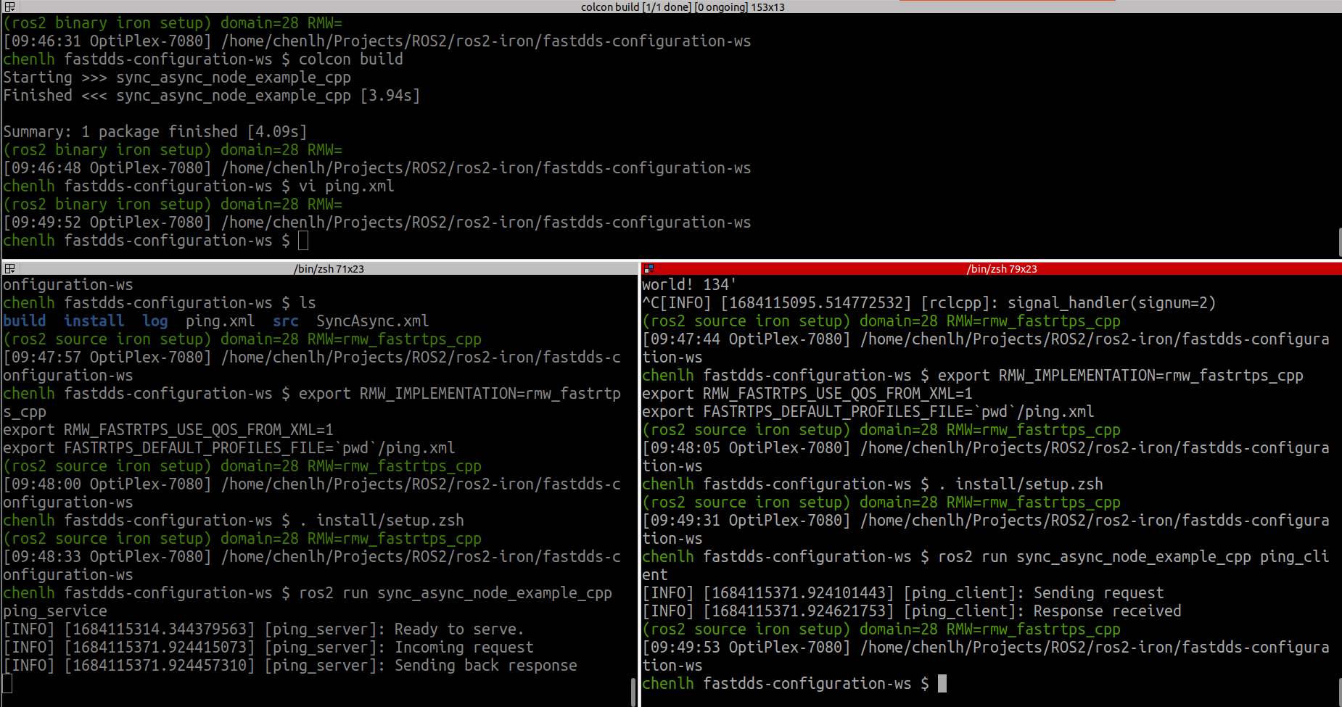
Task: Click the [09:49:52 OptiPlex-7080] timestamp line
Action: tap(376, 223)
